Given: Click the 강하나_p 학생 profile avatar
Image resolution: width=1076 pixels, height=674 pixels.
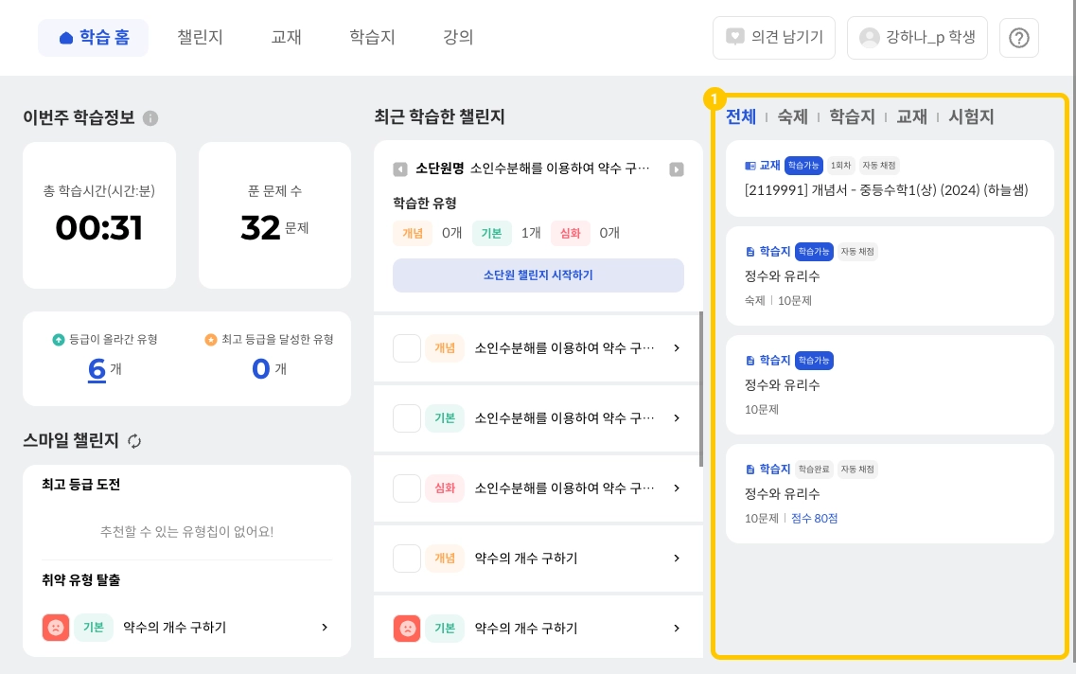Looking at the screenshot, I should coord(869,38).
